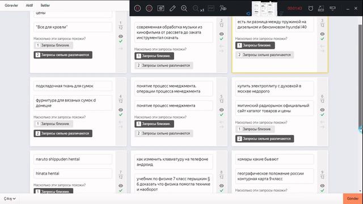The height and width of the screenshot is (204, 363).
Task: Click the query text 'hinata hentai'
Action: [x=73, y=173]
